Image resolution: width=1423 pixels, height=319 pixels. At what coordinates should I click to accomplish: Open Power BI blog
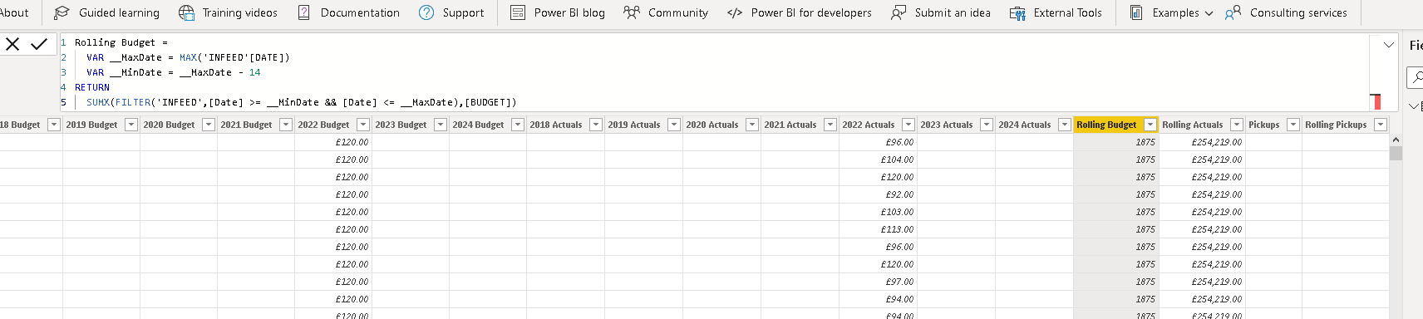tap(557, 12)
